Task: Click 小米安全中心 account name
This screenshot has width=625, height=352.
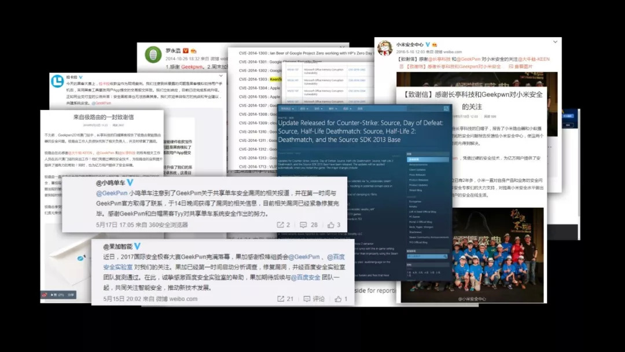Action: 410,45
